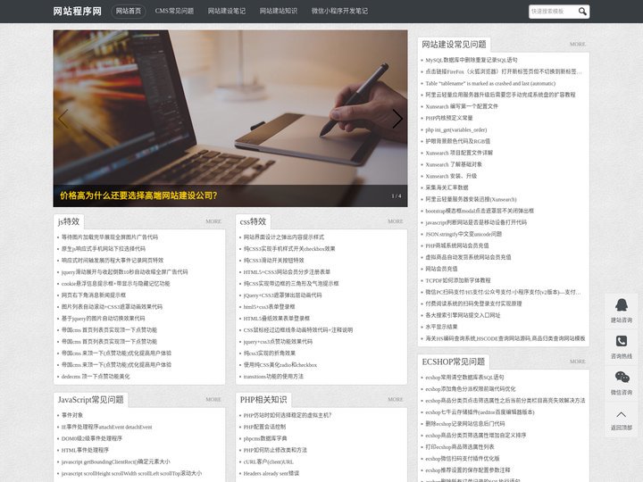Open CMS常见问题 navigation item
This screenshot has width=643, height=482.
[x=174, y=11]
